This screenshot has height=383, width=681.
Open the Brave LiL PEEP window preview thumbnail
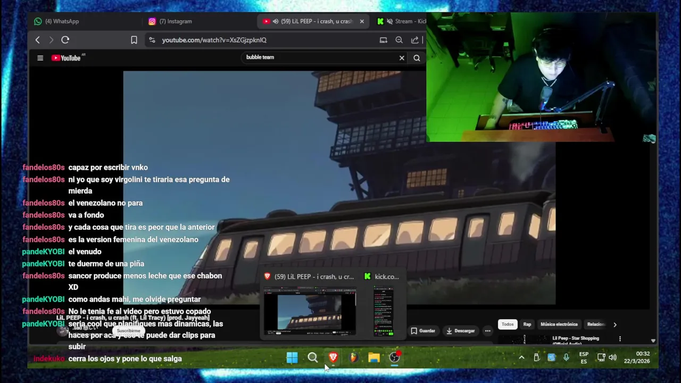click(310, 312)
